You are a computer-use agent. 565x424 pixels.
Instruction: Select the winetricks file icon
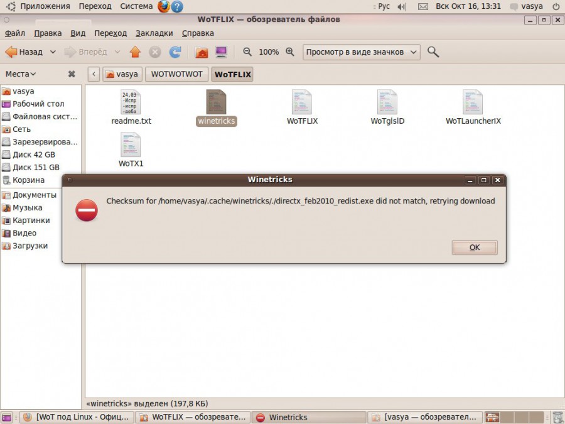point(216,102)
